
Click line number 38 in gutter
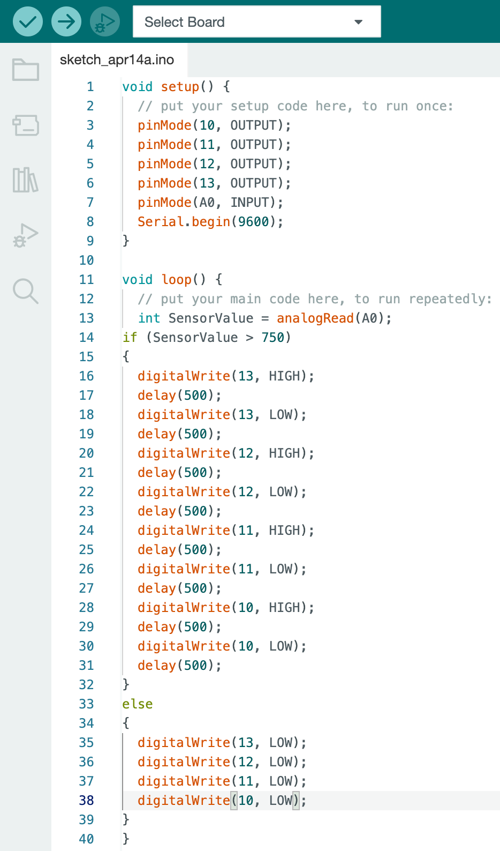(86, 801)
